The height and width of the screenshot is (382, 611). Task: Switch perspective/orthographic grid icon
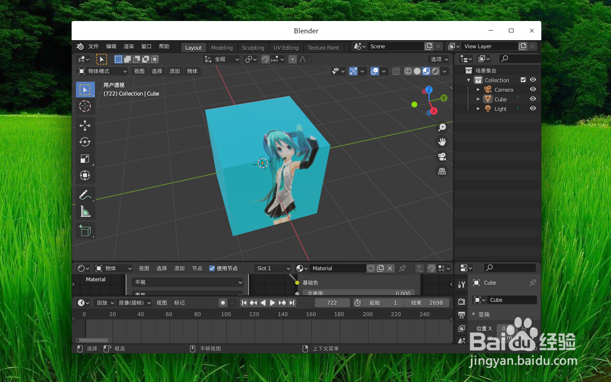[x=442, y=171]
